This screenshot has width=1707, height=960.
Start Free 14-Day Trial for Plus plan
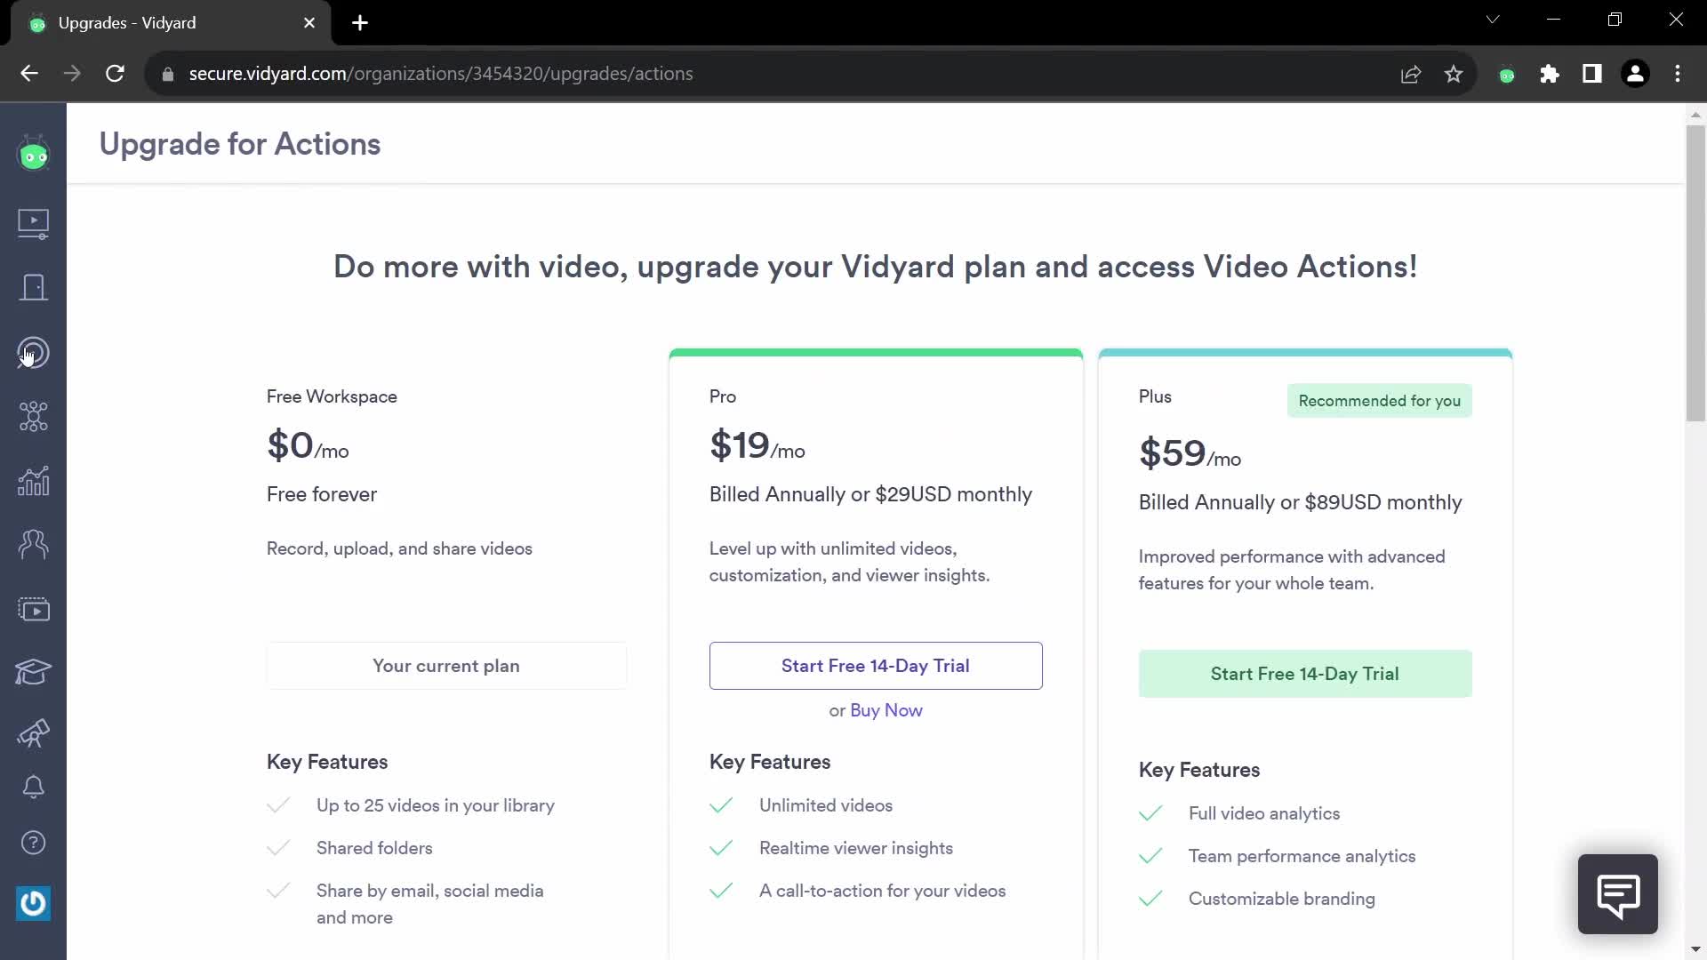click(x=1305, y=673)
